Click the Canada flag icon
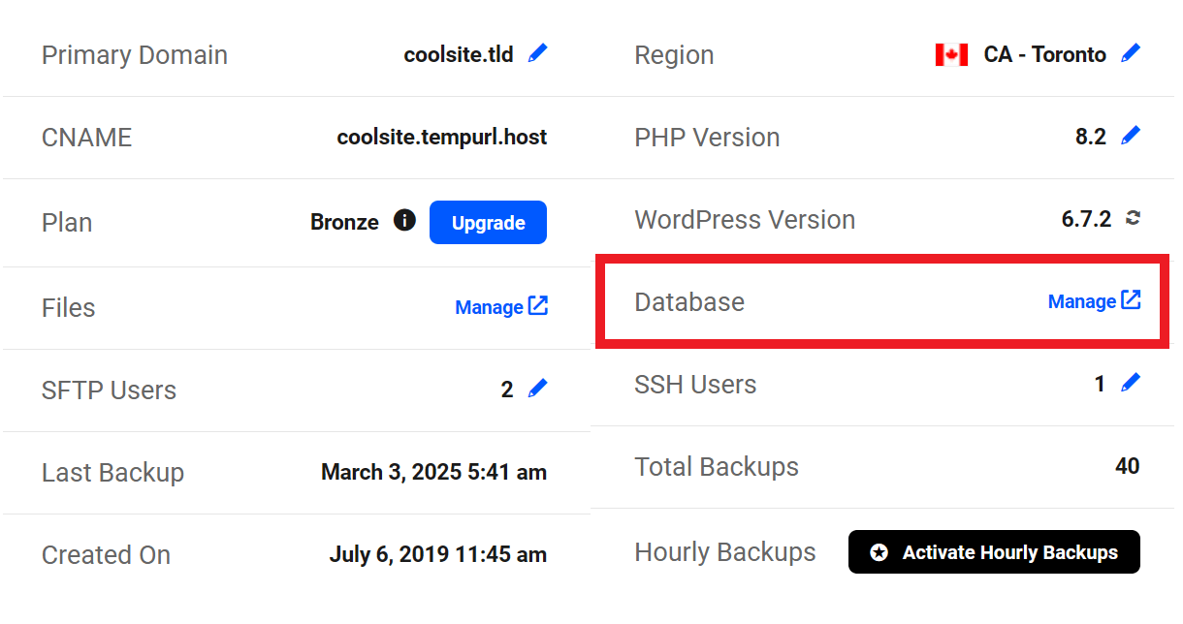This screenshot has width=1183, height=624. coord(951,55)
